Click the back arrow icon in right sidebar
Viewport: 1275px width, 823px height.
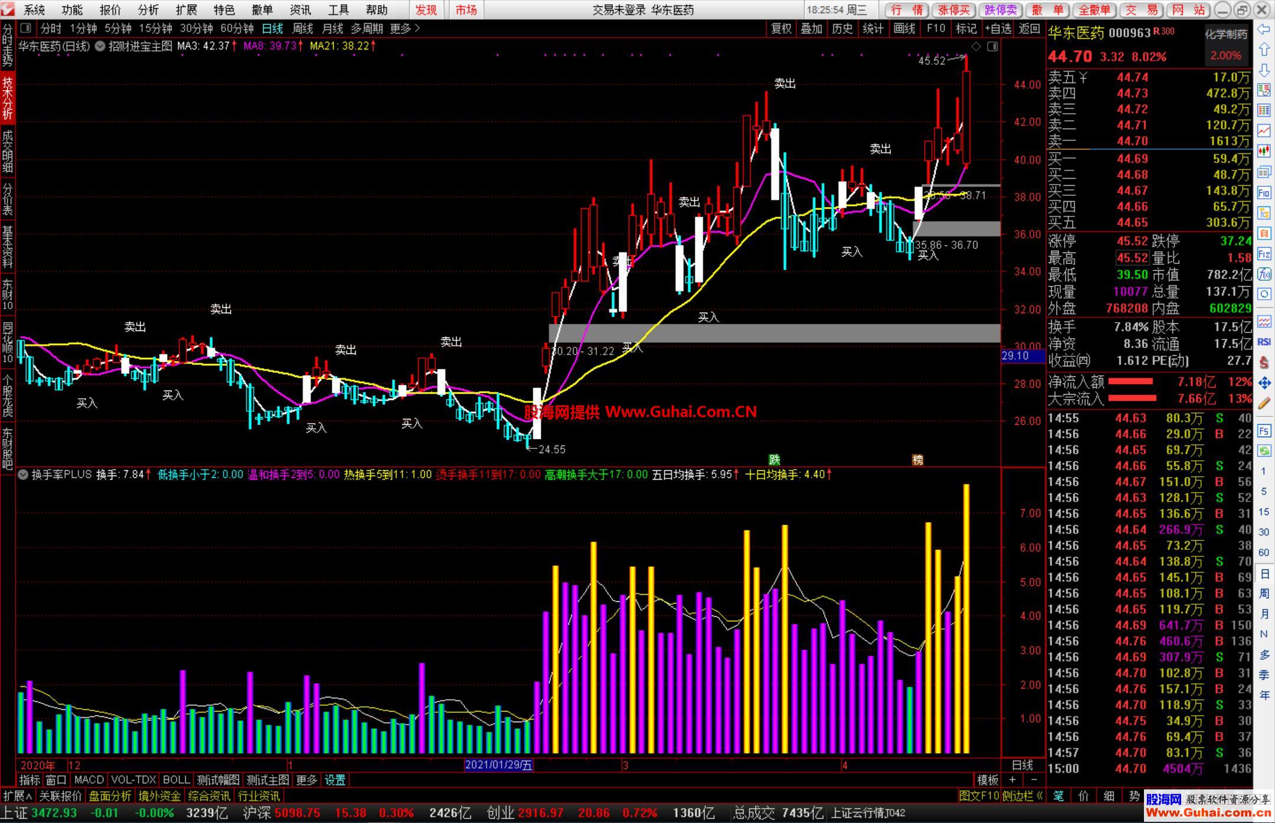click(1264, 29)
